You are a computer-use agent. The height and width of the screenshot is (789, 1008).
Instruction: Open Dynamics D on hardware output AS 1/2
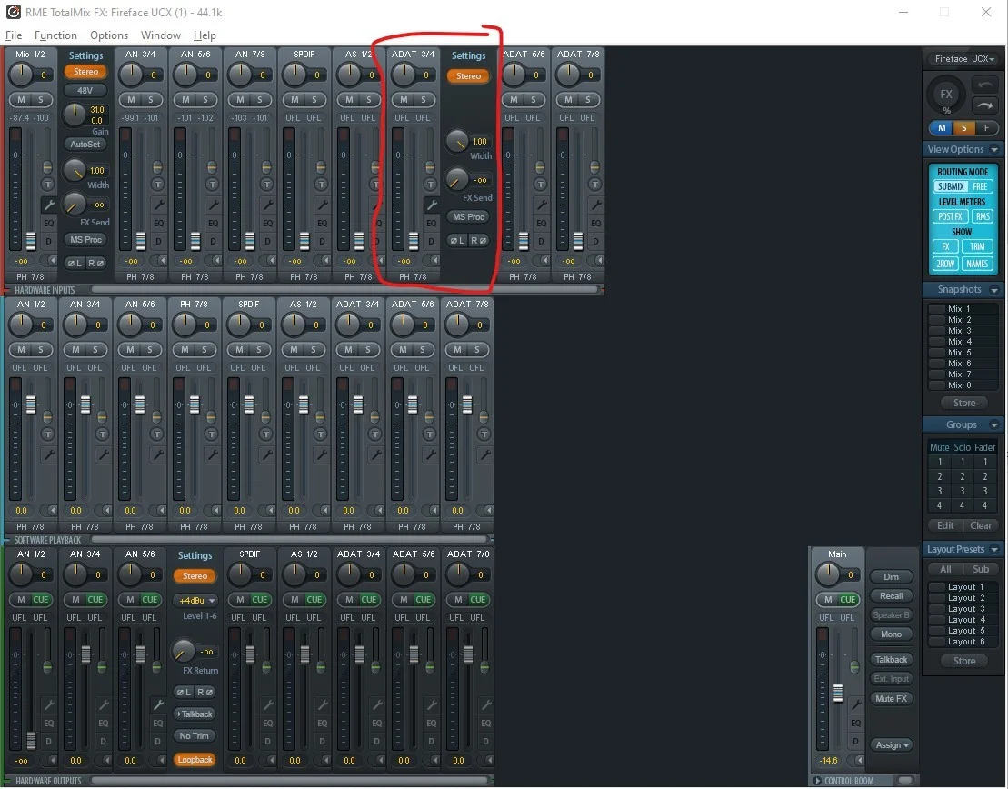pyautogui.click(x=322, y=742)
